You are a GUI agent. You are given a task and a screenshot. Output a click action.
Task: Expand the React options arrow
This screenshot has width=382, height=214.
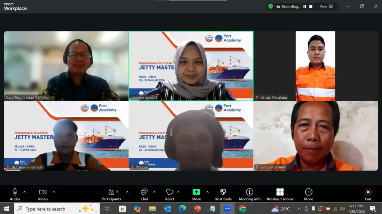[x=178, y=192]
